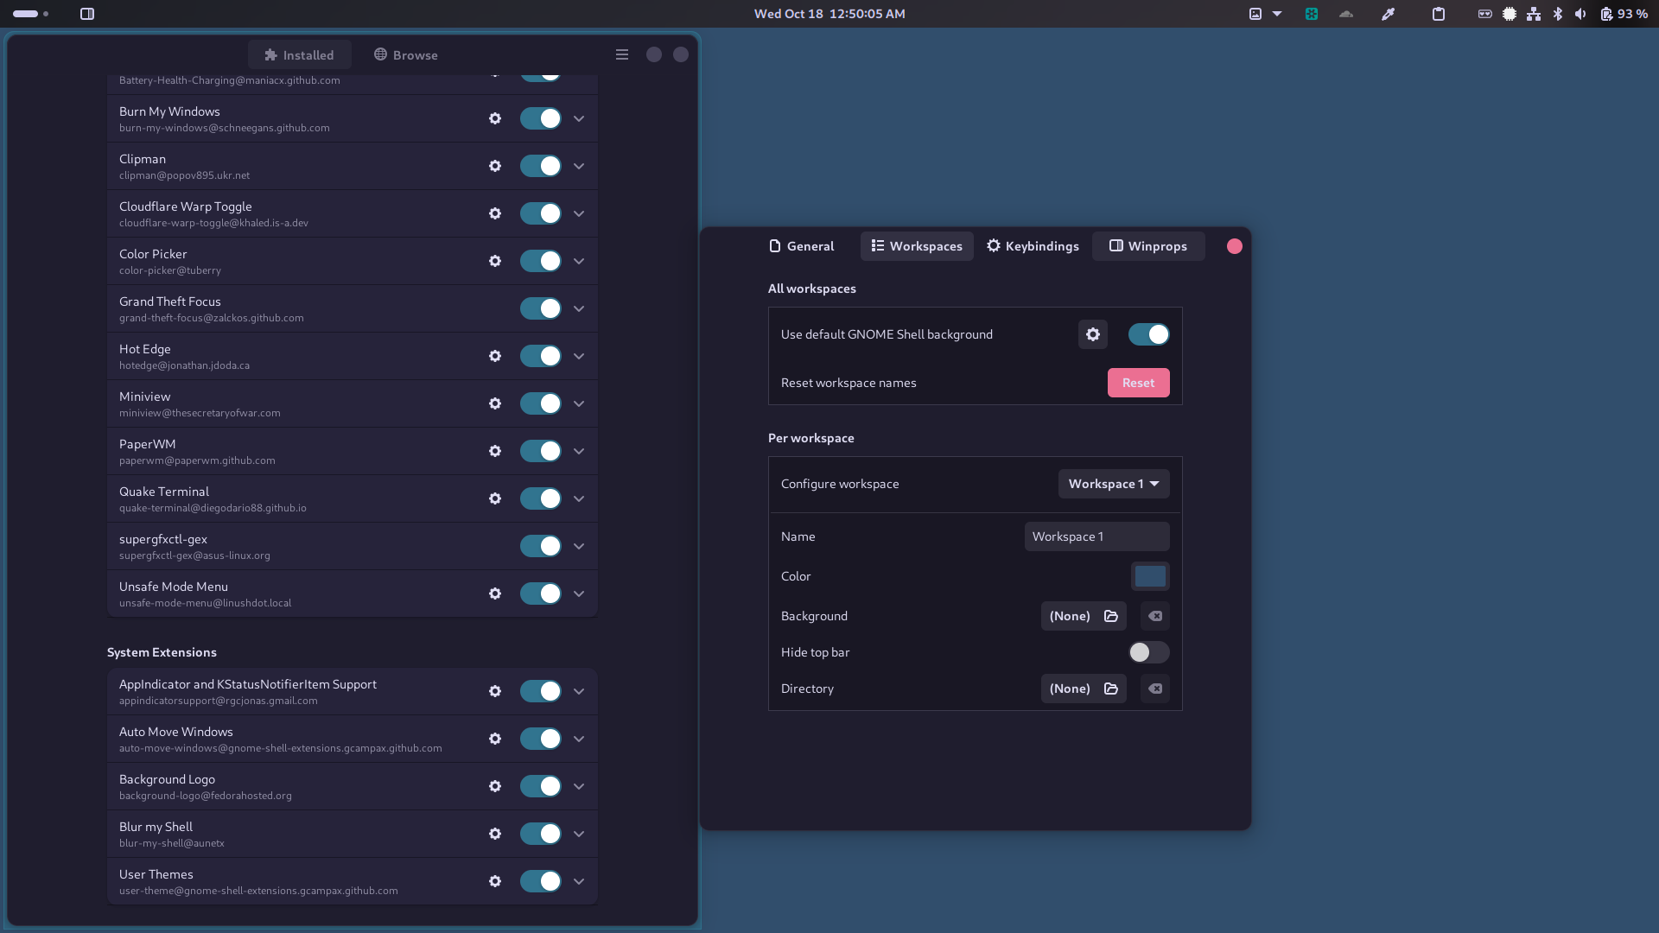Click the workspace Name input field
1659x933 pixels.
[x=1096, y=536]
